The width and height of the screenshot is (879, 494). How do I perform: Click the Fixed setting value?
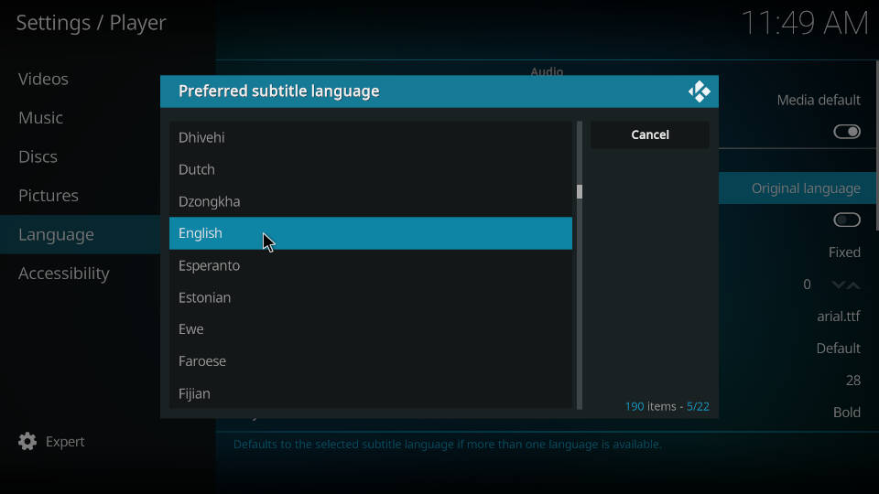click(x=844, y=252)
